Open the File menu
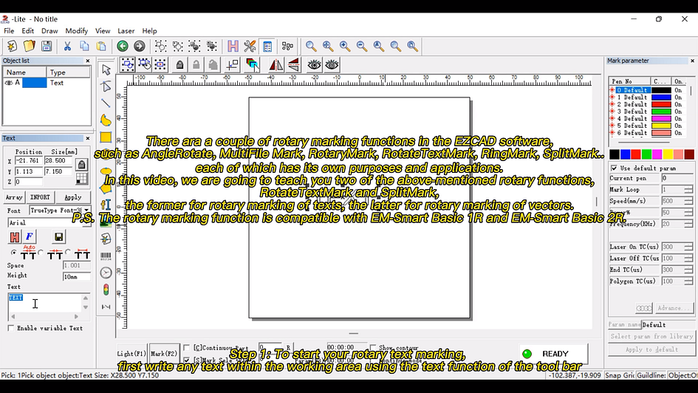The height and width of the screenshot is (393, 698). (x=9, y=31)
